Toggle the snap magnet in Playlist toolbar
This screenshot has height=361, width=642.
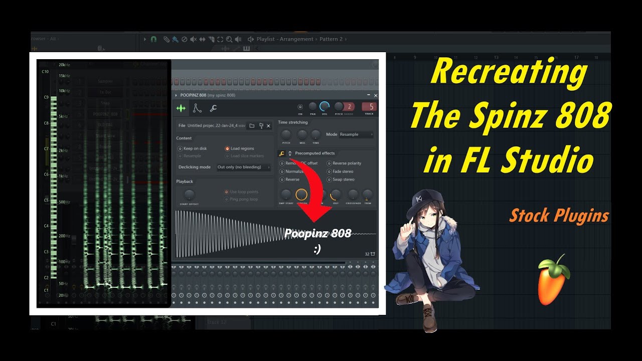(153, 39)
